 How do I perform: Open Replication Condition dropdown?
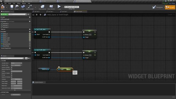(x=16, y=88)
